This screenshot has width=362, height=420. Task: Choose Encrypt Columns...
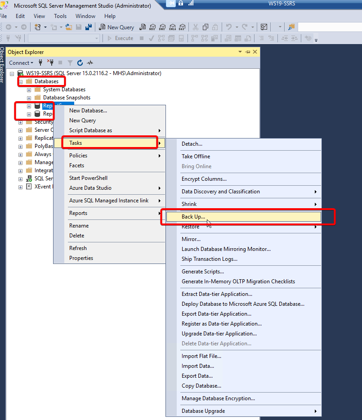[244, 179]
